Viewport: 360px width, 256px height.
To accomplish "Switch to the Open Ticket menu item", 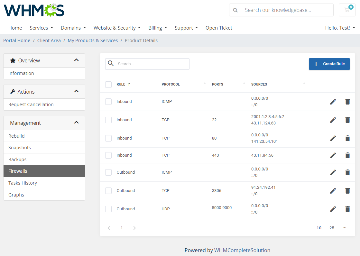I will pyautogui.click(x=219, y=28).
